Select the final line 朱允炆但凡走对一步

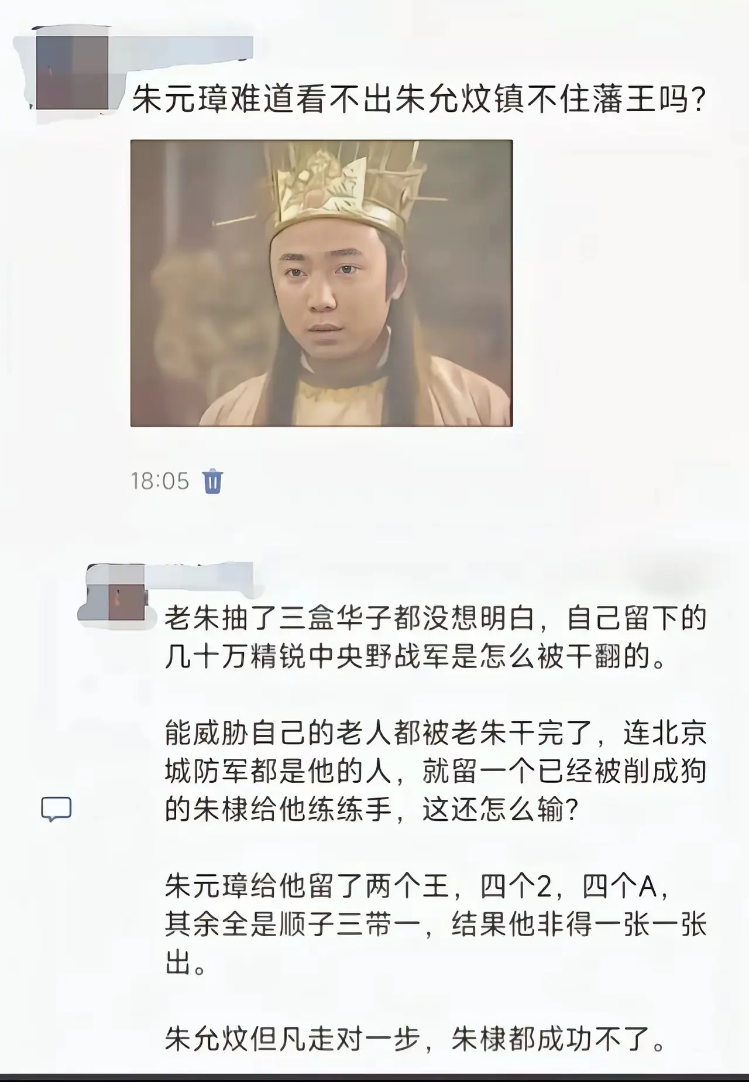[415, 1039]
